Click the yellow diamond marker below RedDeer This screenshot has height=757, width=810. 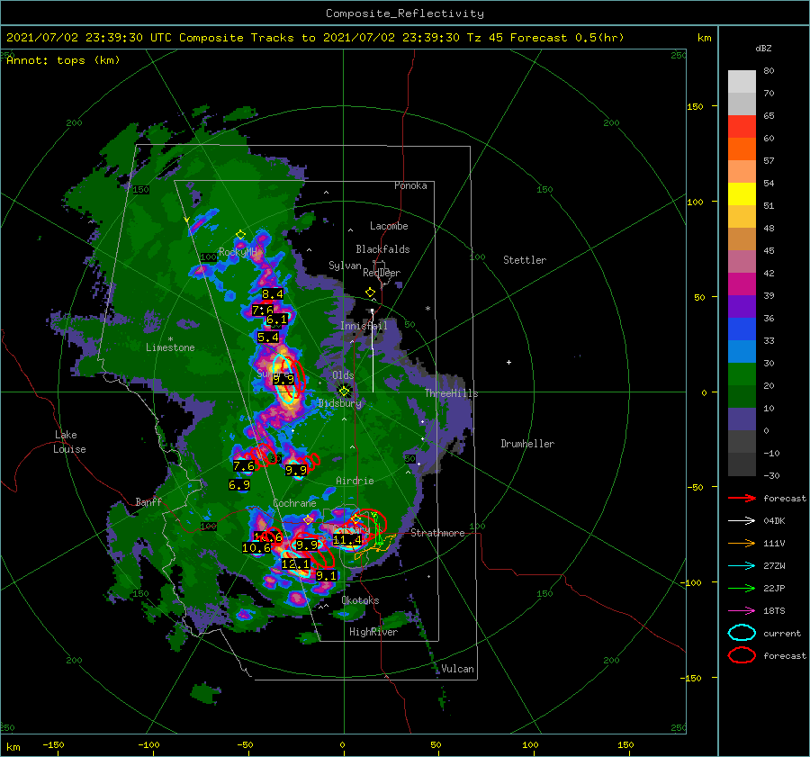(370, 293)
